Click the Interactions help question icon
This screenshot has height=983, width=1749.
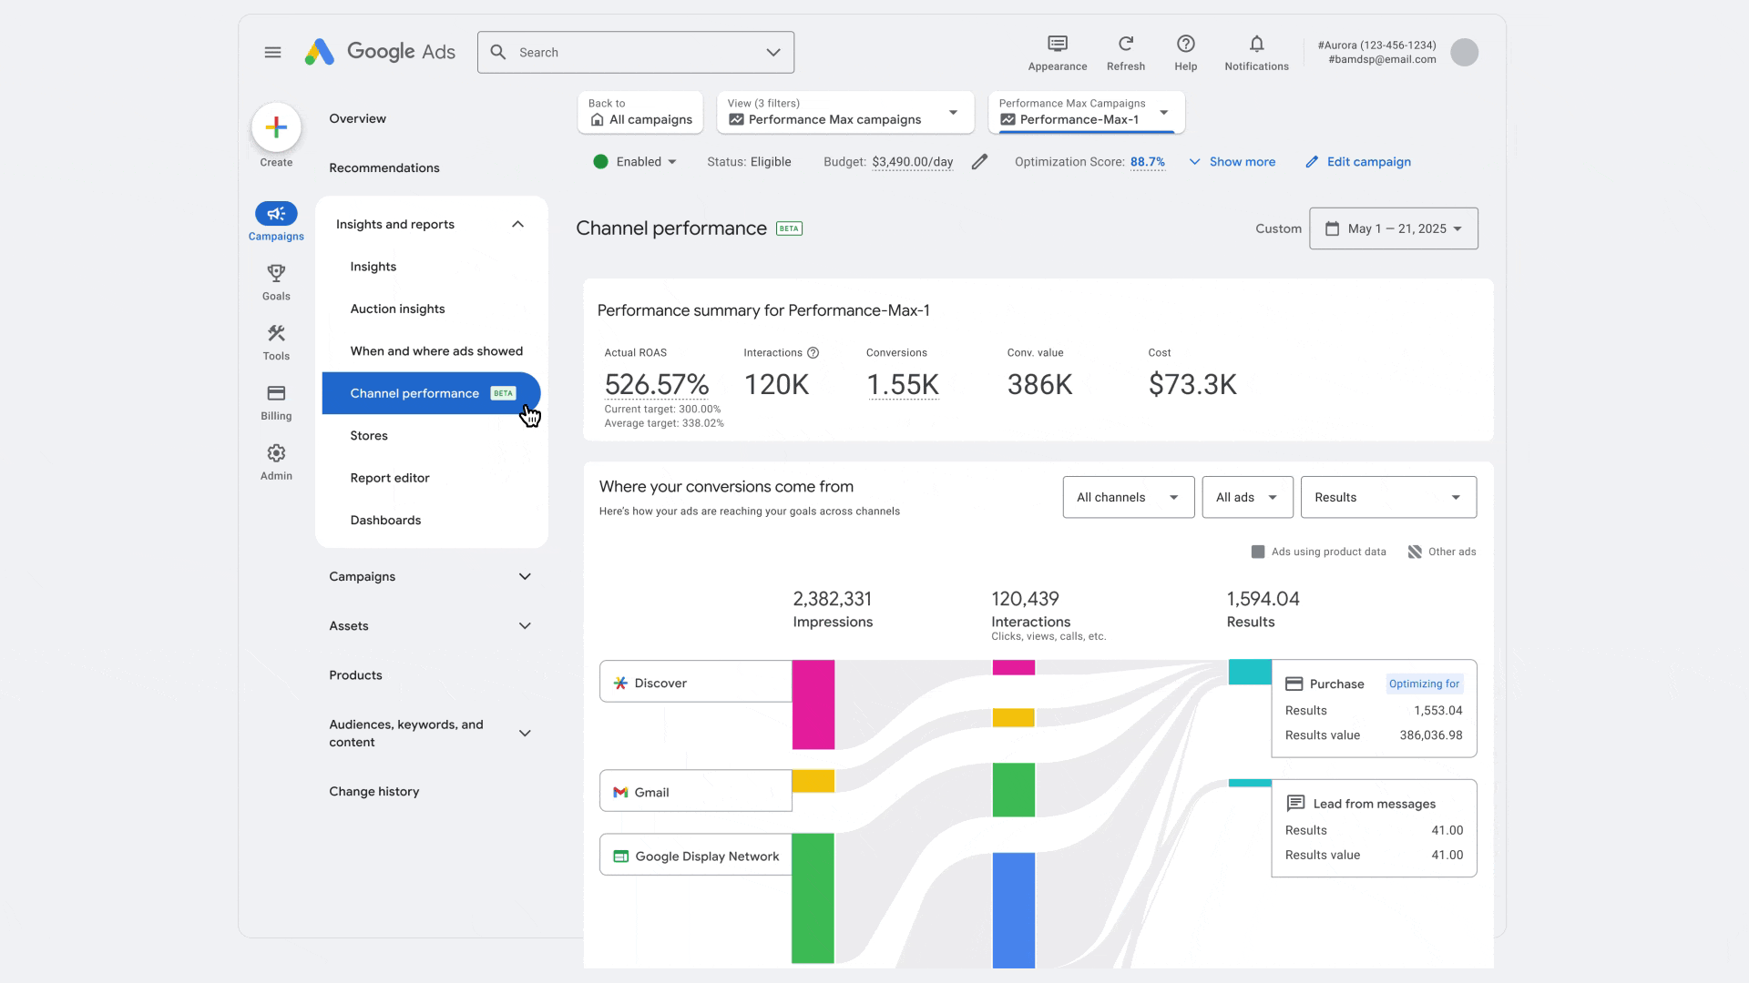click(813, 353)
